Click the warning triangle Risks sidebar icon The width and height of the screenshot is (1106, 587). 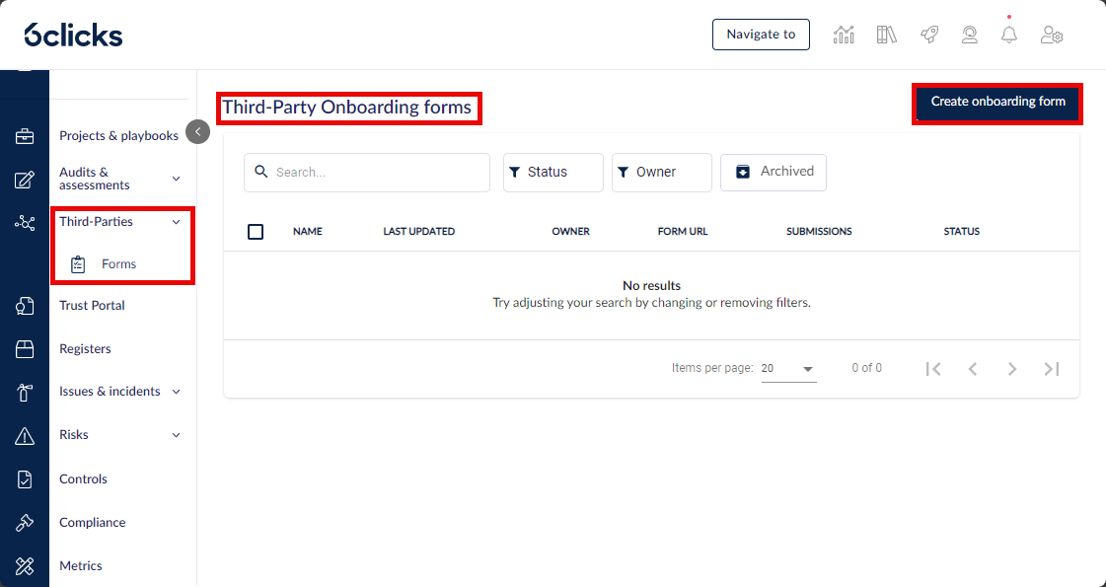tap(25, 436)
